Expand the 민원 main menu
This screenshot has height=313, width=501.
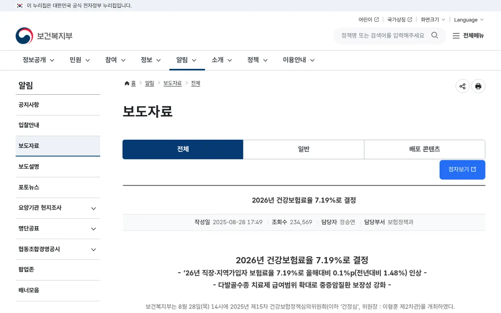[80, 60]
